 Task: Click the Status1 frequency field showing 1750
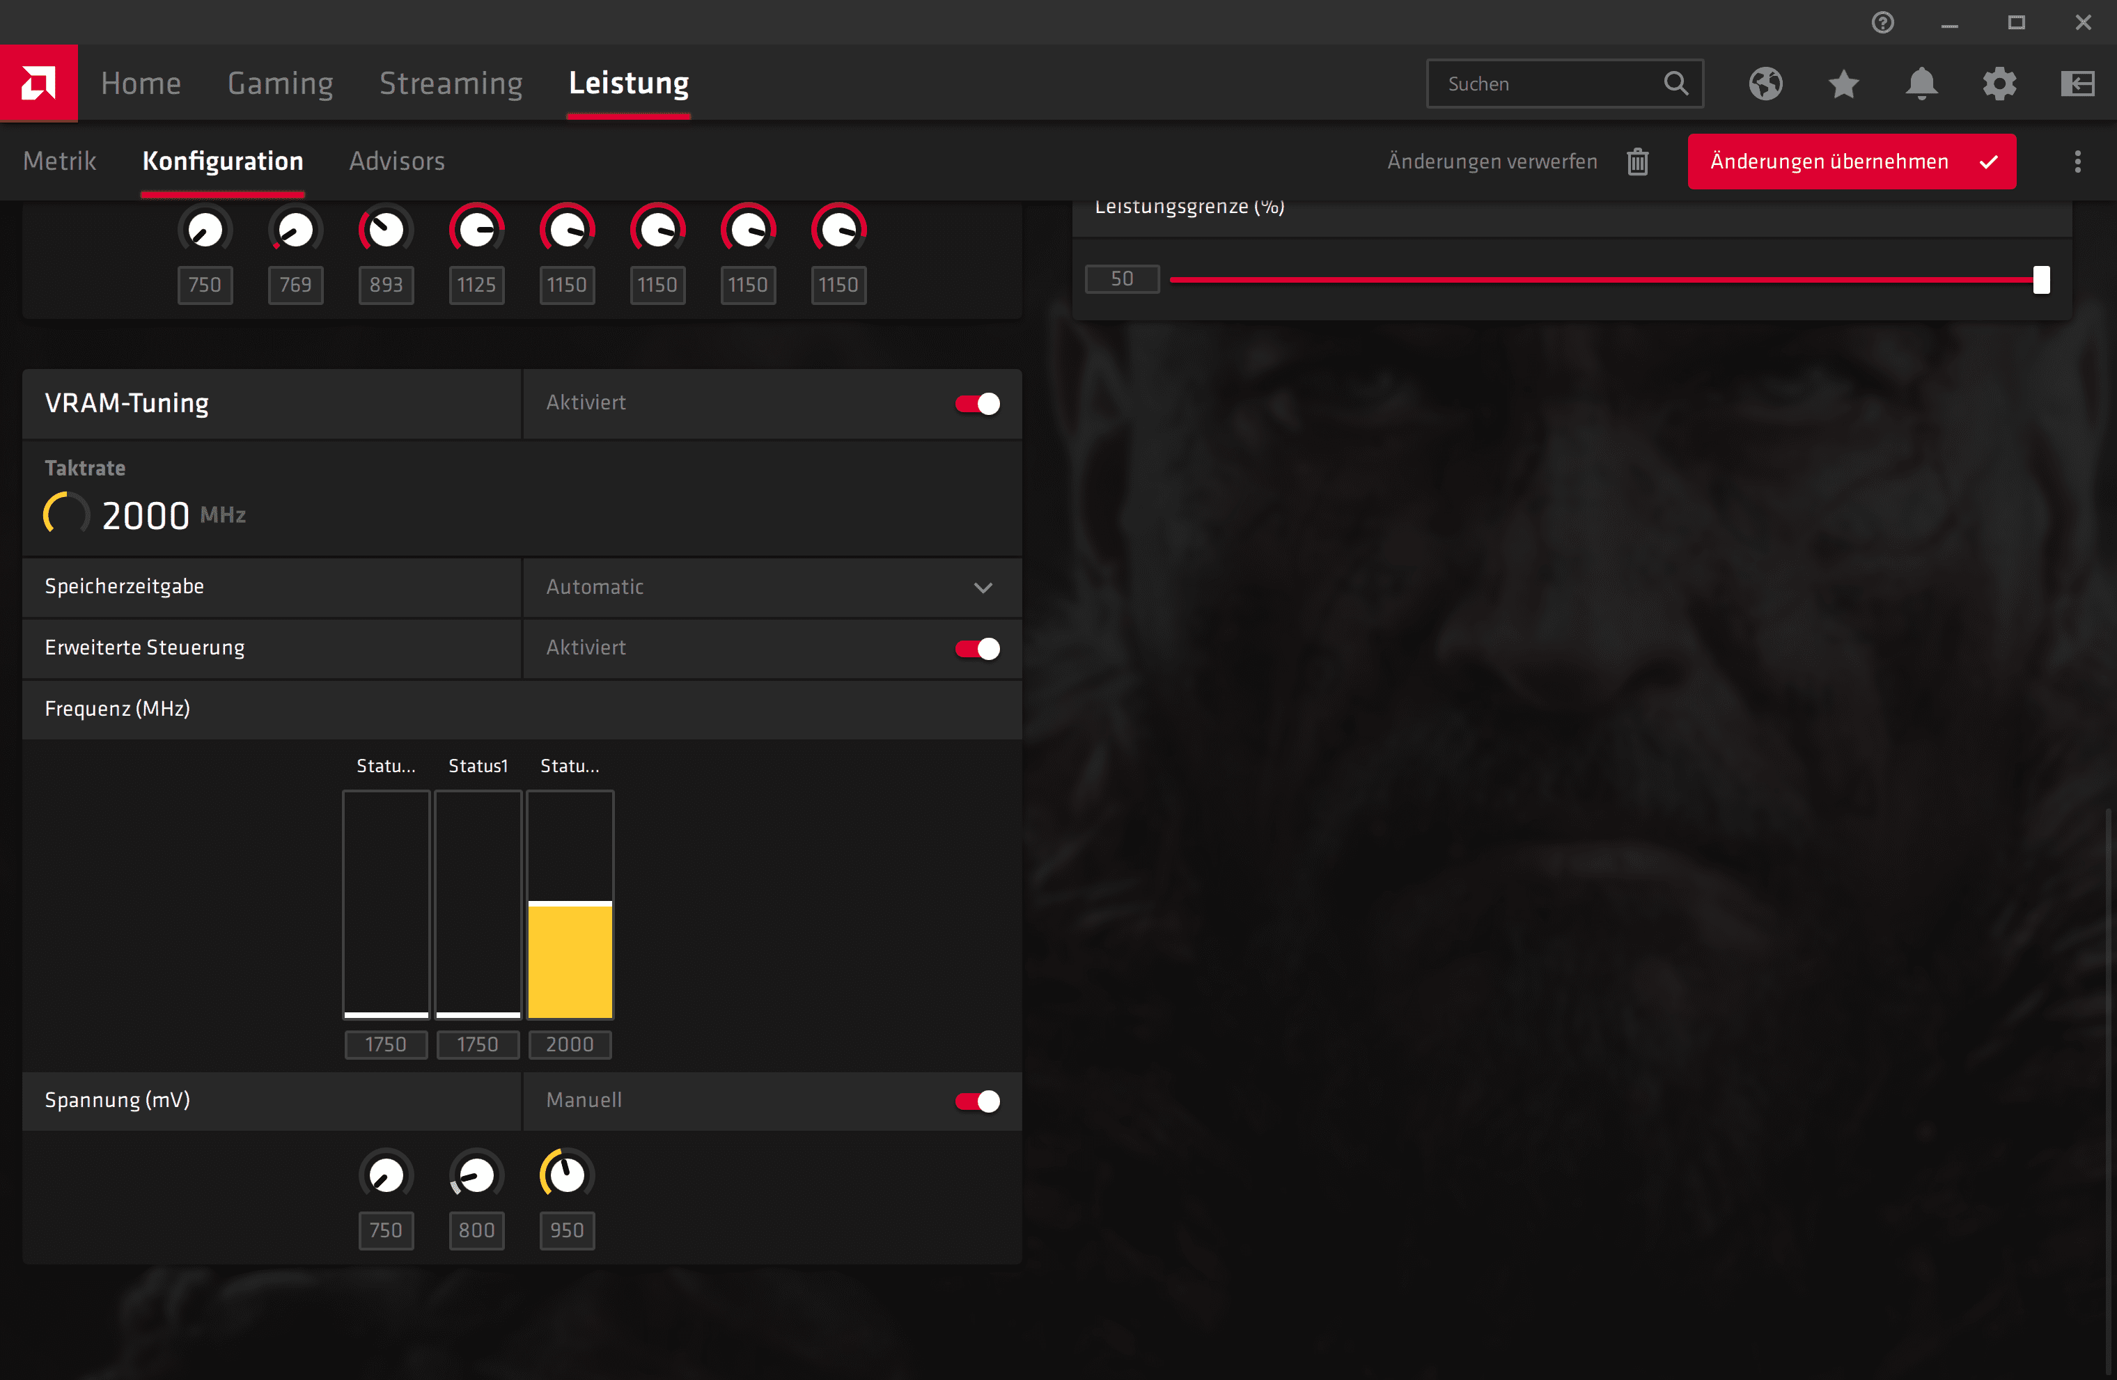pyautogui.click(x=478, y=1045)
